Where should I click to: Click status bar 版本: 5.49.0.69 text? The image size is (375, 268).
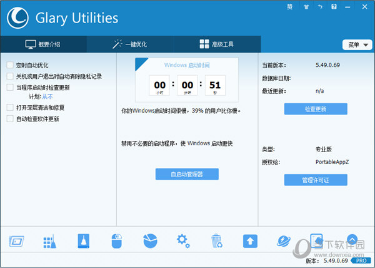(x=327, y=260)
